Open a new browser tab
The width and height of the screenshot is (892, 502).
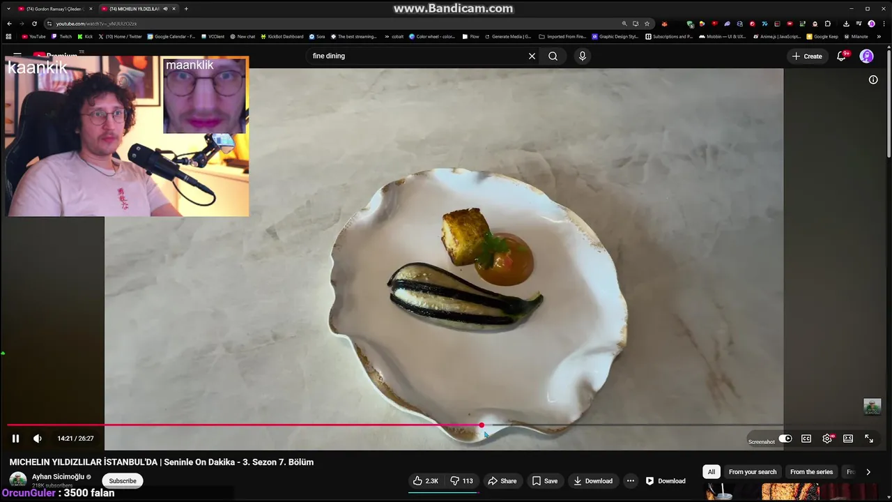tap(186, 8)
